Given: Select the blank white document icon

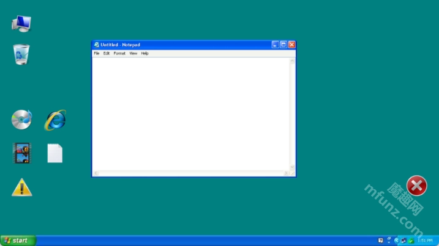Looking at the screenshot, I should (x=55, y=153).
